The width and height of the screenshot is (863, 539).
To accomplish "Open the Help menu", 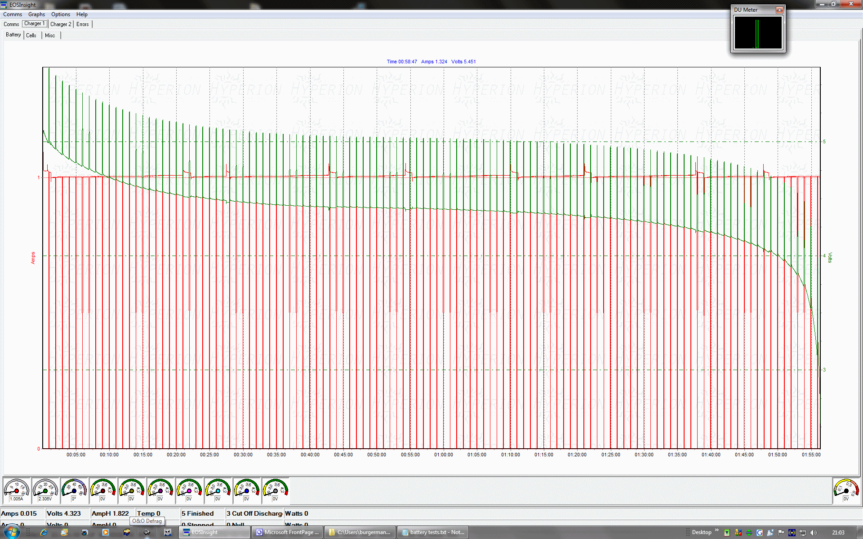I will tap(82, 14).
